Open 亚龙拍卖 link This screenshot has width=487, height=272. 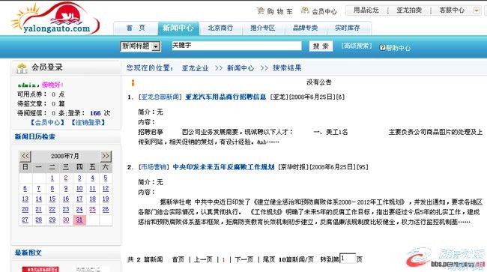pyautogui.click(x=409, y=10)
